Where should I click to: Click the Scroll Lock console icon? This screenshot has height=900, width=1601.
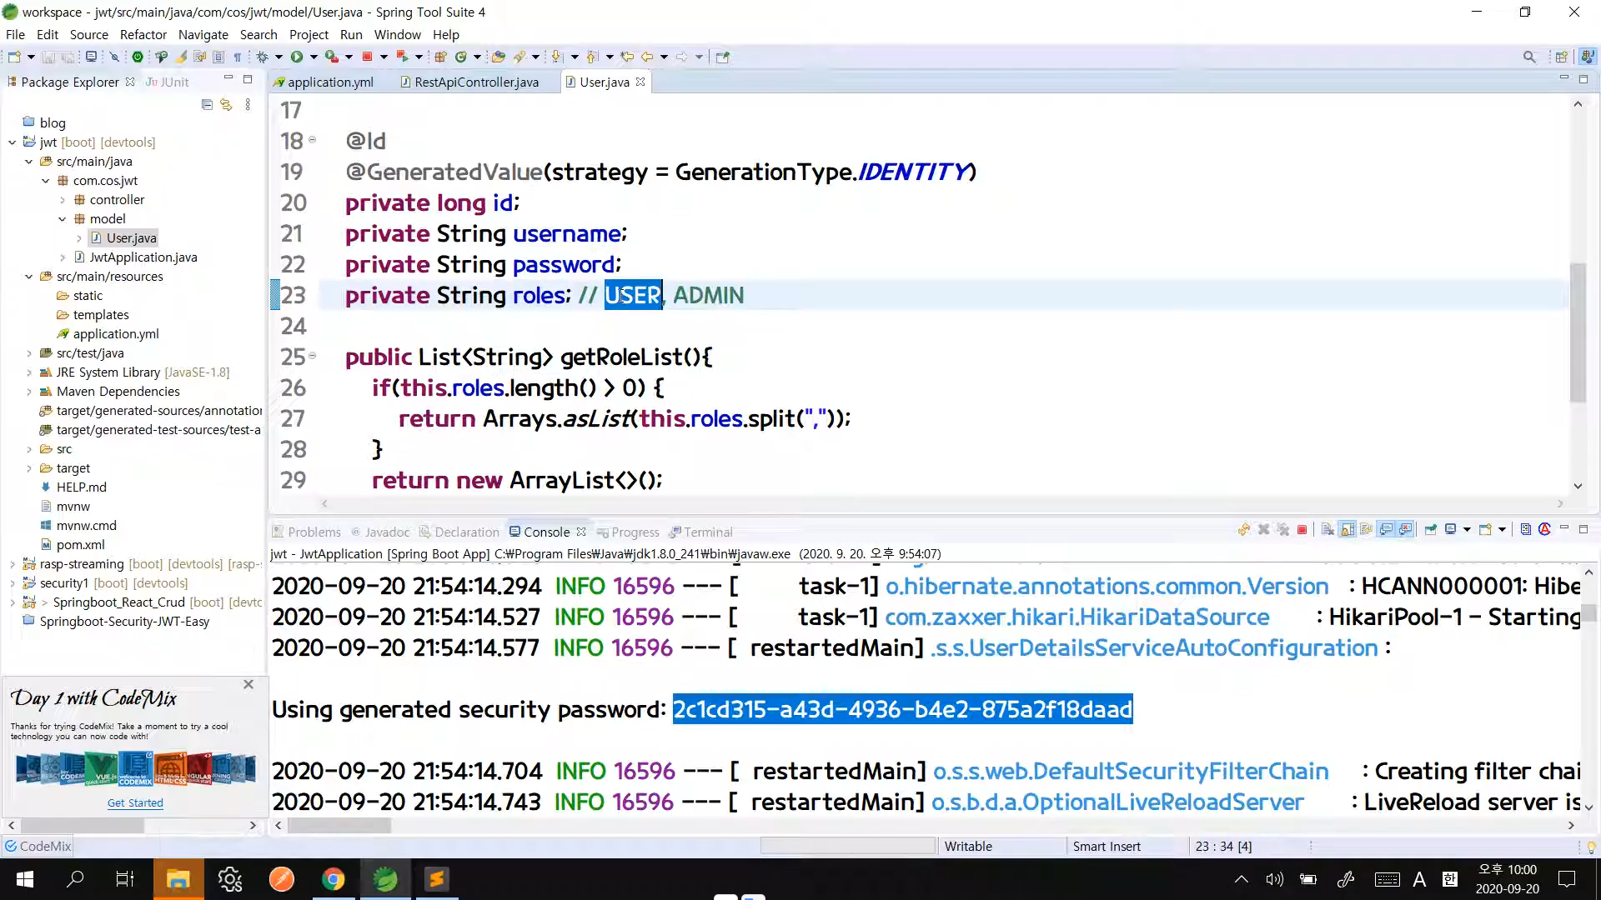tap(1348, 530)
